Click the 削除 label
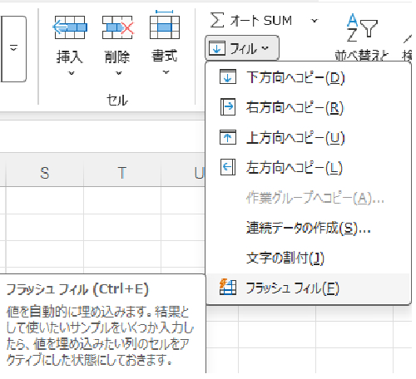The width and height of the screenshot is (416, 379). tap(117, 57)
